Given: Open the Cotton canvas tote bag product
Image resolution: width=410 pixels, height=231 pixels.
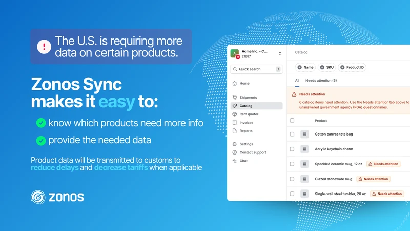Looking at the screenshot, I should (x=334, y=134).
